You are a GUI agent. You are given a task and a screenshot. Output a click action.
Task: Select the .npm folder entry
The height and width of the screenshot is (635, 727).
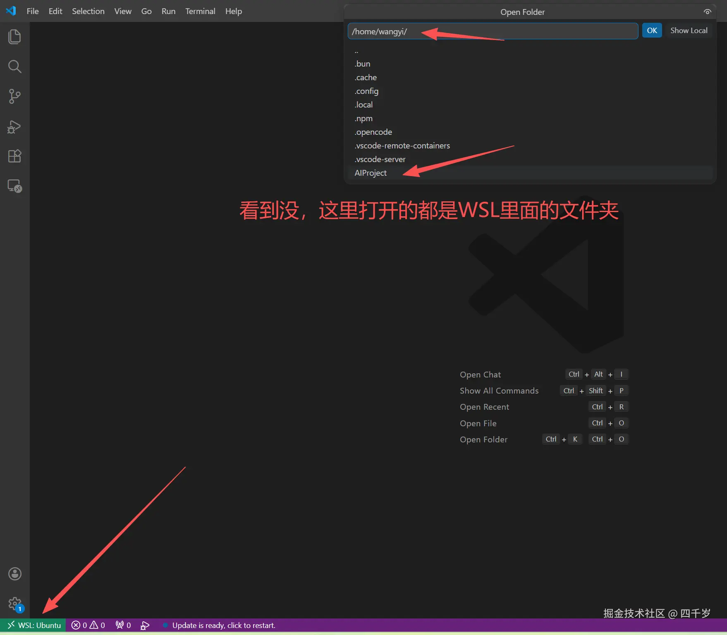coord(530,118)
